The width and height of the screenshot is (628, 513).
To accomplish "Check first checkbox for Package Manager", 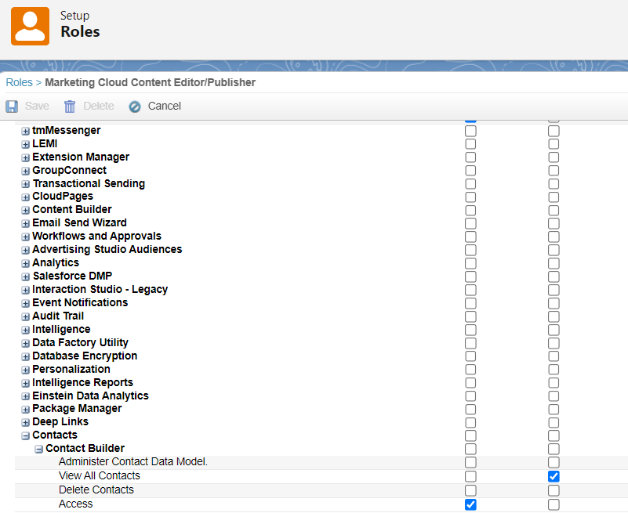I will click(x=470, y=410).
